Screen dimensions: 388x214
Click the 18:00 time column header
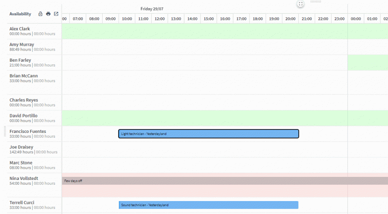pyautogui.click(x=258, y=19)
